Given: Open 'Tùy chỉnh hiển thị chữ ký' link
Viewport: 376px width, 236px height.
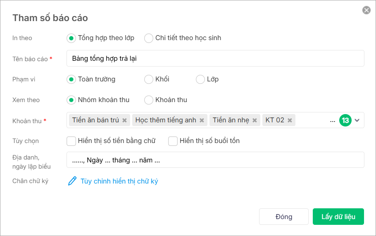Looking at the screenshot, I should point(119,181).
